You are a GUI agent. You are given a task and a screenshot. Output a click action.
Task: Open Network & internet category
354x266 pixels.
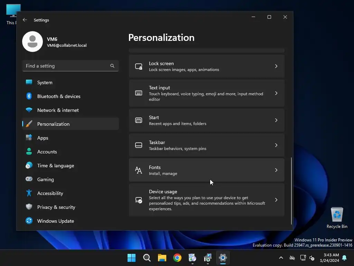71,110
